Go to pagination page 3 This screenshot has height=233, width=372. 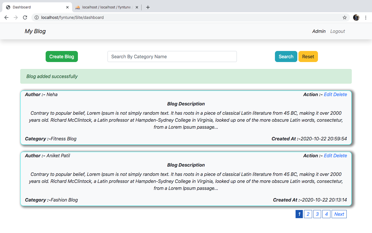click(317, 214)
